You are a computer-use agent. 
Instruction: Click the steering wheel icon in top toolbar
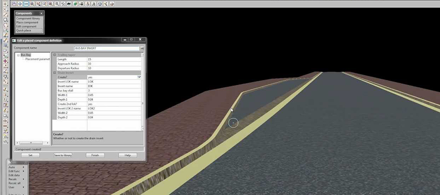[100, 4]
